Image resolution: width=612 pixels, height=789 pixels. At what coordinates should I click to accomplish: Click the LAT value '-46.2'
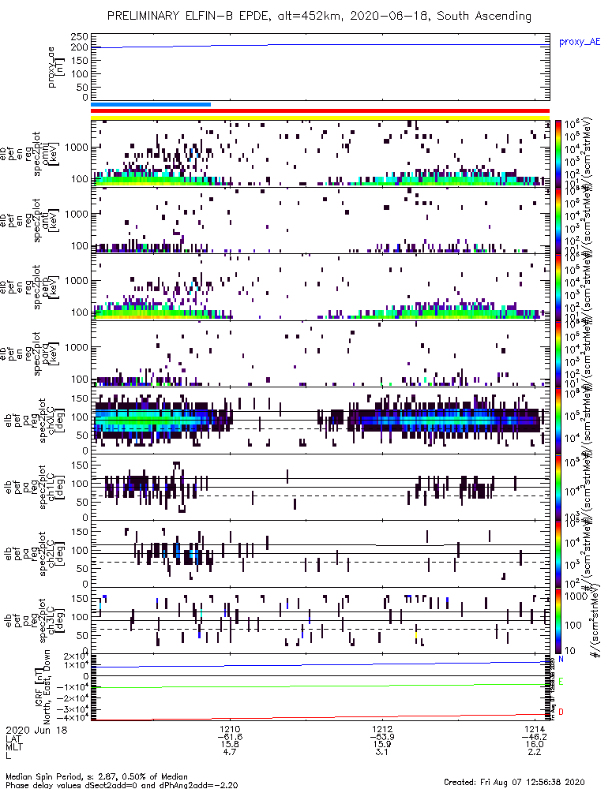[x=535, y=737]
